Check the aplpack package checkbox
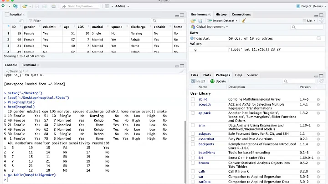Screen dimensions: 328x184 pyautogui.click(x=193, y=113)
